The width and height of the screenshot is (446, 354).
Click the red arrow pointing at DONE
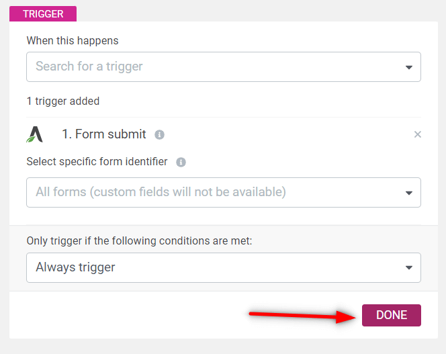[x=302, y=316]
